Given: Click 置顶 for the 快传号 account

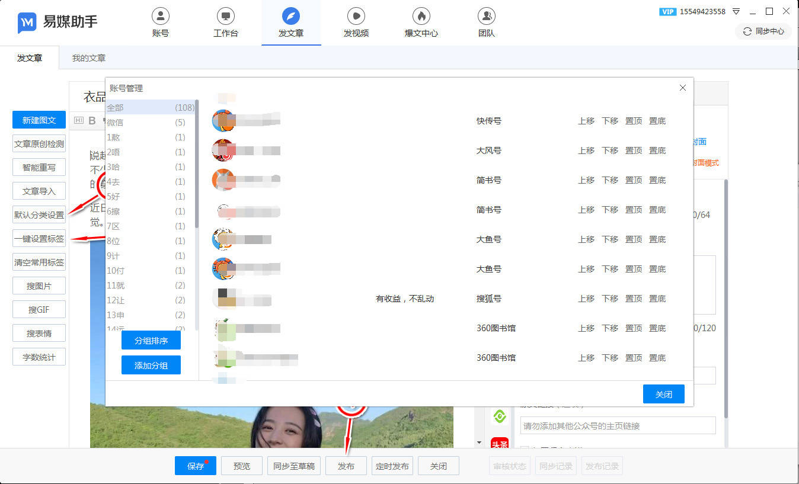Looking at the screenshot, I should click(x=634, y=121).
